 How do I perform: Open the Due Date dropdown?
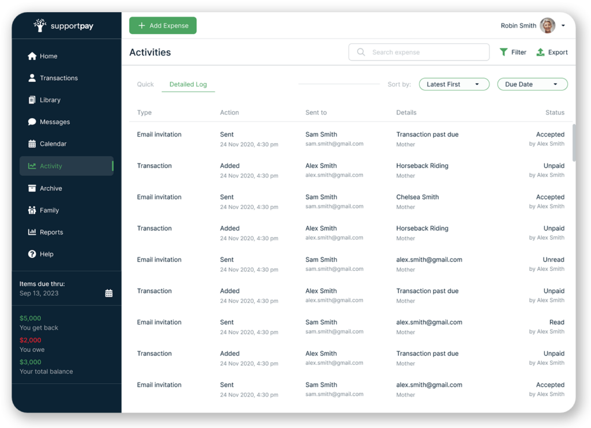coord(532,84)
